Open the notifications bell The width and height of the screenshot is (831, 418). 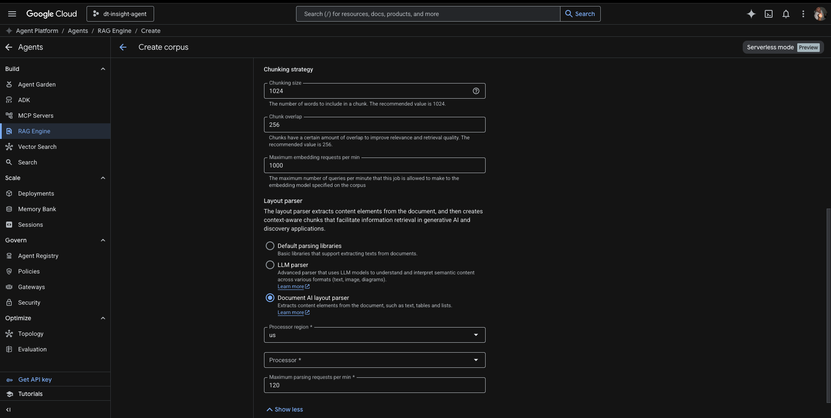tap(786, 14)
